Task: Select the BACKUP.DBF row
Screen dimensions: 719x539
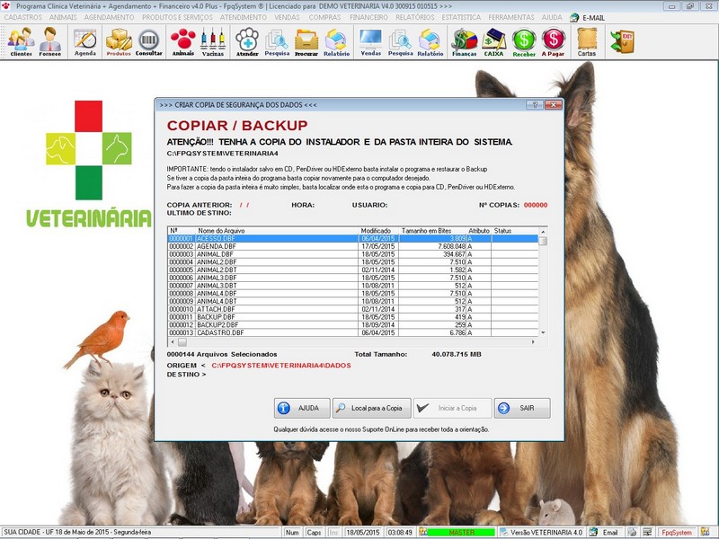Action: pyautogui.click(x=353, y=317)
